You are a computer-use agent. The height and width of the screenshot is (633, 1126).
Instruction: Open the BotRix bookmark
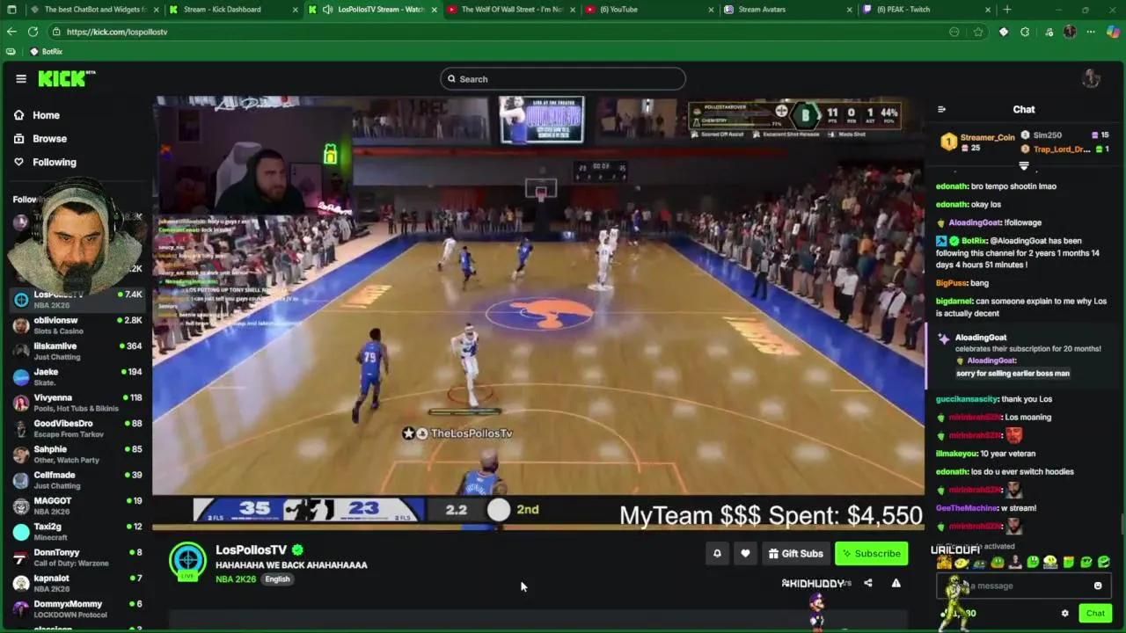click(46, 52)
